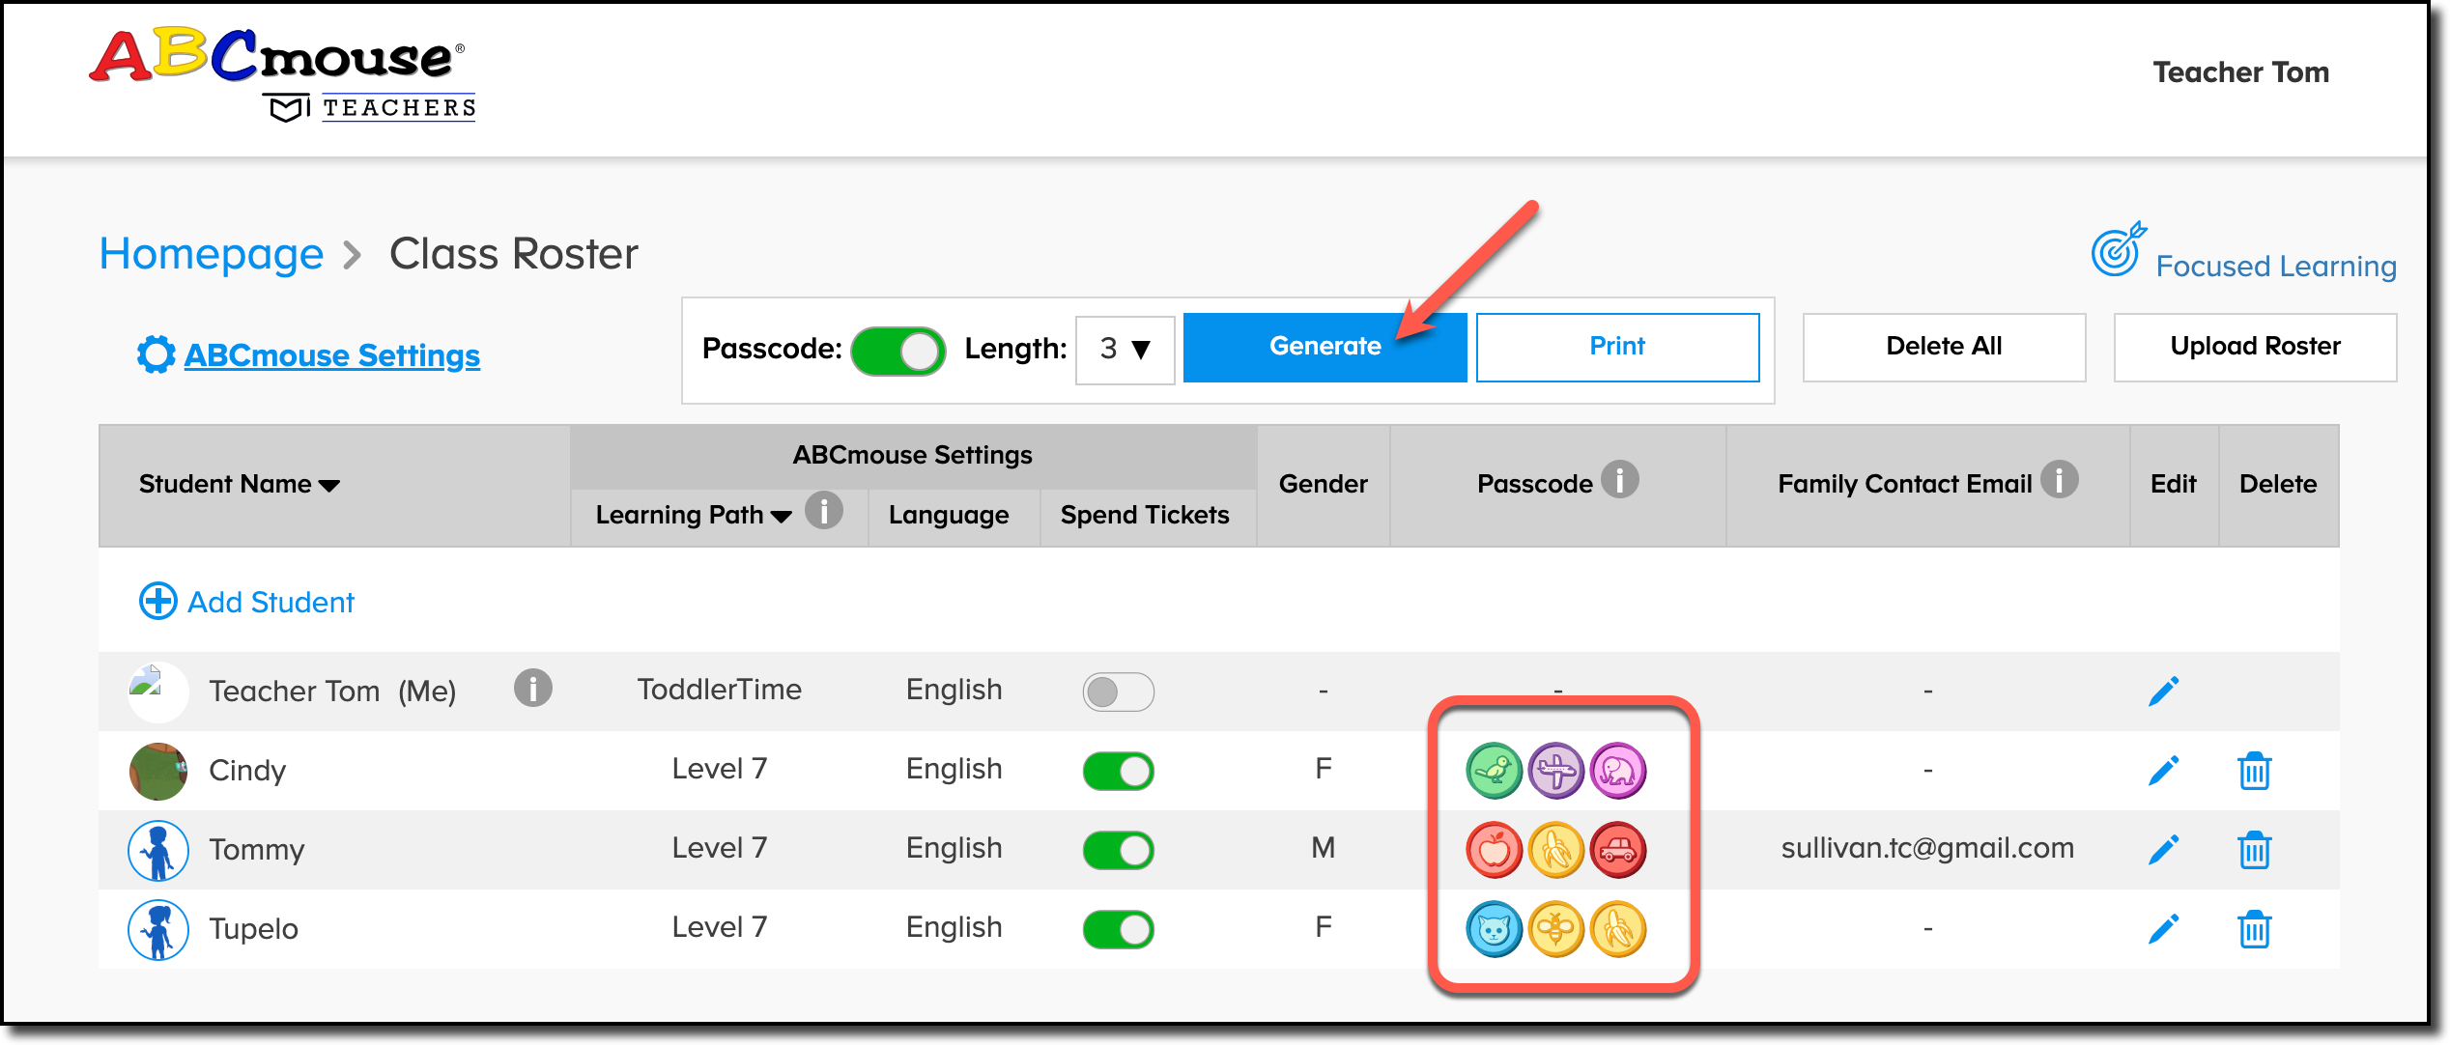Open the Passcode column info tooltip
This screenshot has width=2450, height=1045.
point(1618,479)
